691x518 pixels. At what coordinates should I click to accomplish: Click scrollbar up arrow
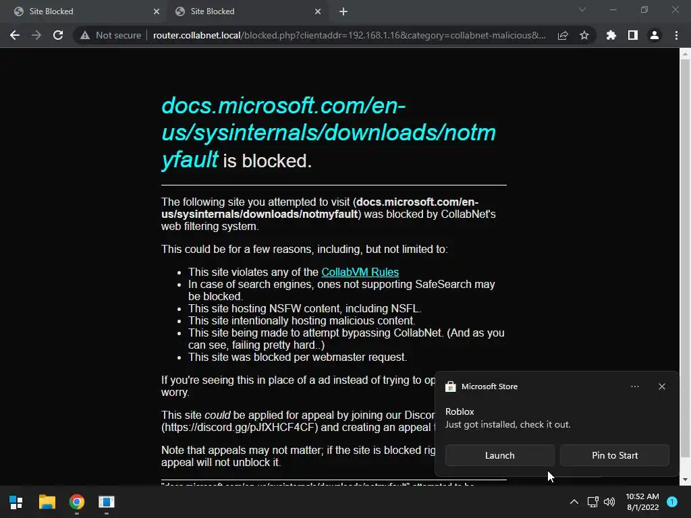coord(685,54)
